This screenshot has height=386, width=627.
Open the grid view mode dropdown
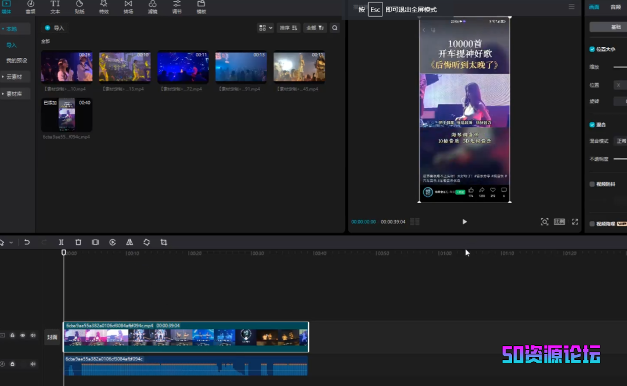[x=265, y=28]
